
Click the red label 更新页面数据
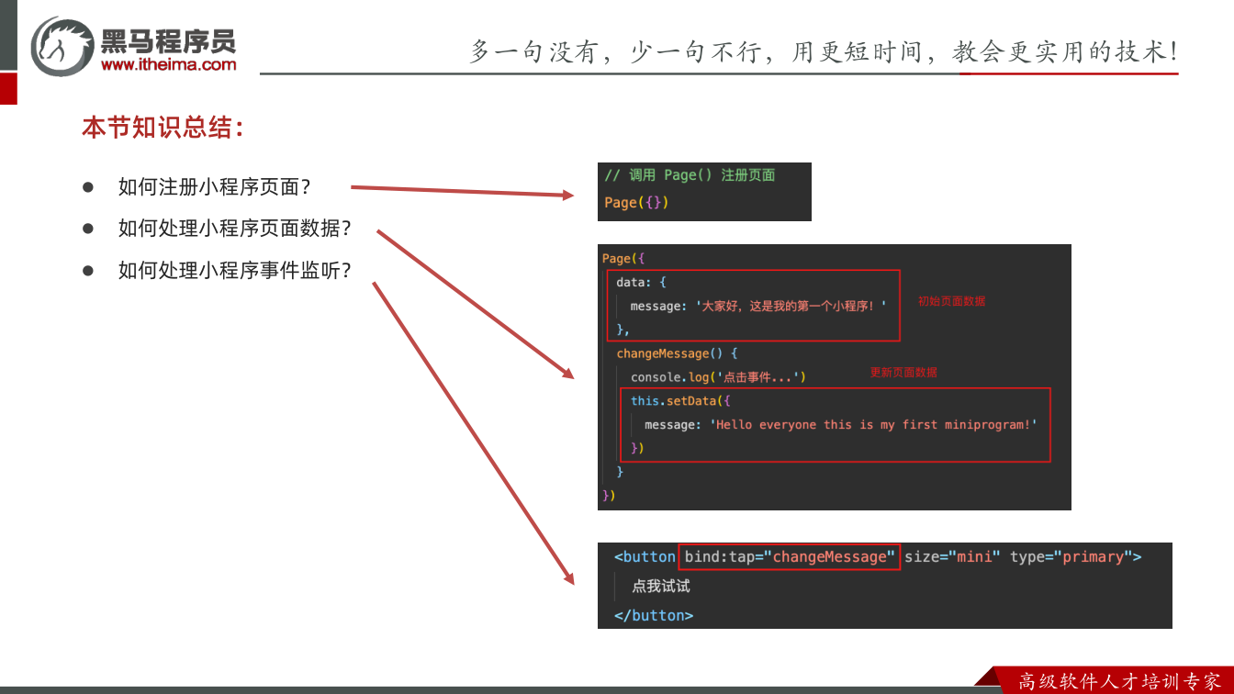pos(903,373)
